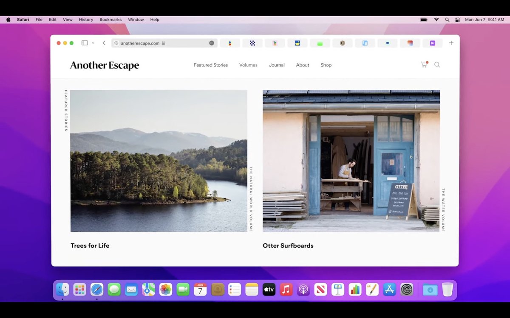510x318 pixels.
Task: Open the tab overview chevron next to the sidebar
Action: pos(93,42)
